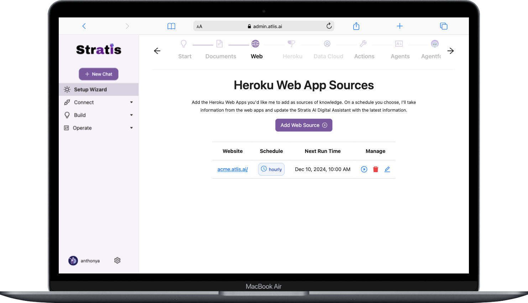
Task: Show Safari tab overview
Action: click(x=444, y=26)
